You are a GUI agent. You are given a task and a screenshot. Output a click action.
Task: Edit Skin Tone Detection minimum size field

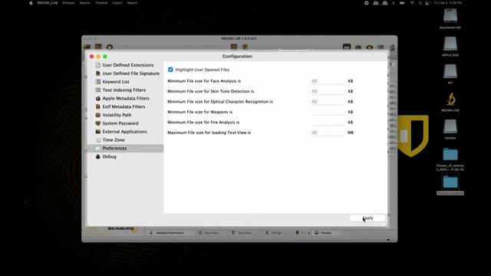point(328,91)
